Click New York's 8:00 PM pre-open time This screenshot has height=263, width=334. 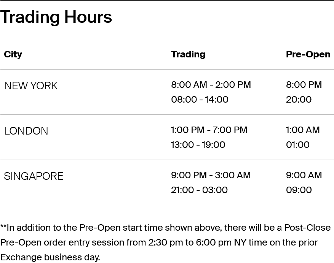click(304, 85)
